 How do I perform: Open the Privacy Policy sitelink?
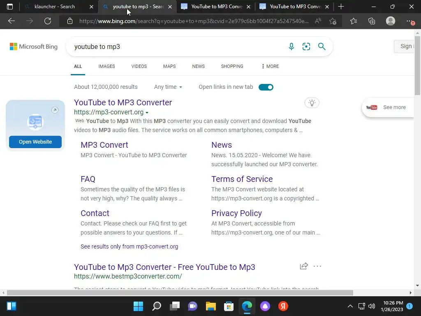[236, 213]
